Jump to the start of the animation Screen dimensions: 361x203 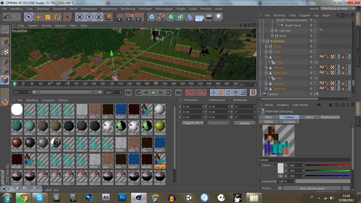[x=128, y=93]
